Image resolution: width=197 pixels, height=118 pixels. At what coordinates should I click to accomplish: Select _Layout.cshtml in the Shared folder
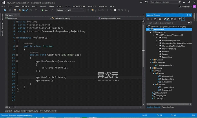coord(168,87)
